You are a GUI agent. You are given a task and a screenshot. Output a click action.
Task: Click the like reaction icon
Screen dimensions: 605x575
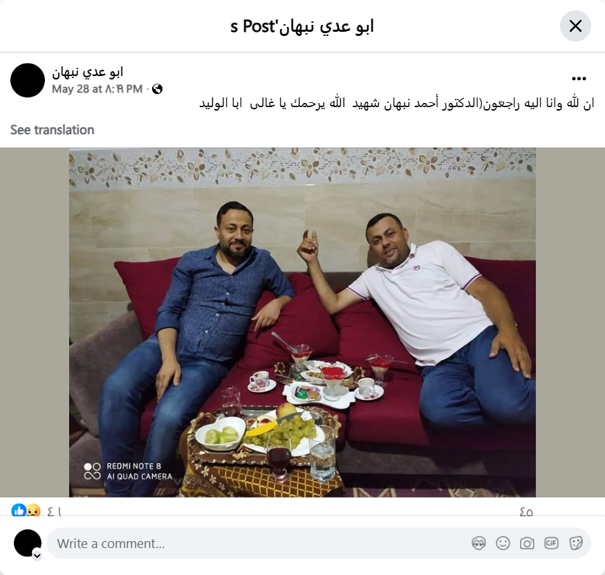click(x=18, y=511)
